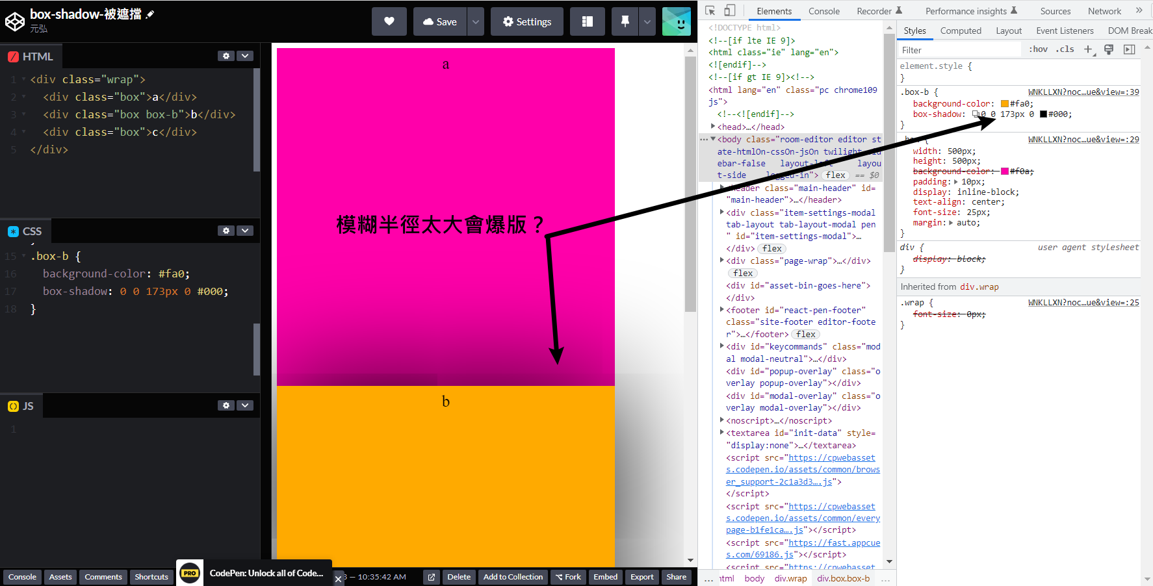Expand the JS editor chevron menu
The height and width of the screenshot is (586, 1153).
click(x=245, y=405)
